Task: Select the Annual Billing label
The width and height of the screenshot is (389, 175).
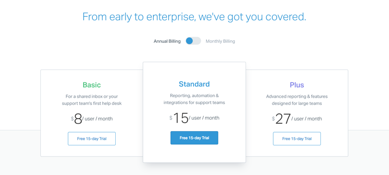Action: pyautogui.click(x=167, y=41)
